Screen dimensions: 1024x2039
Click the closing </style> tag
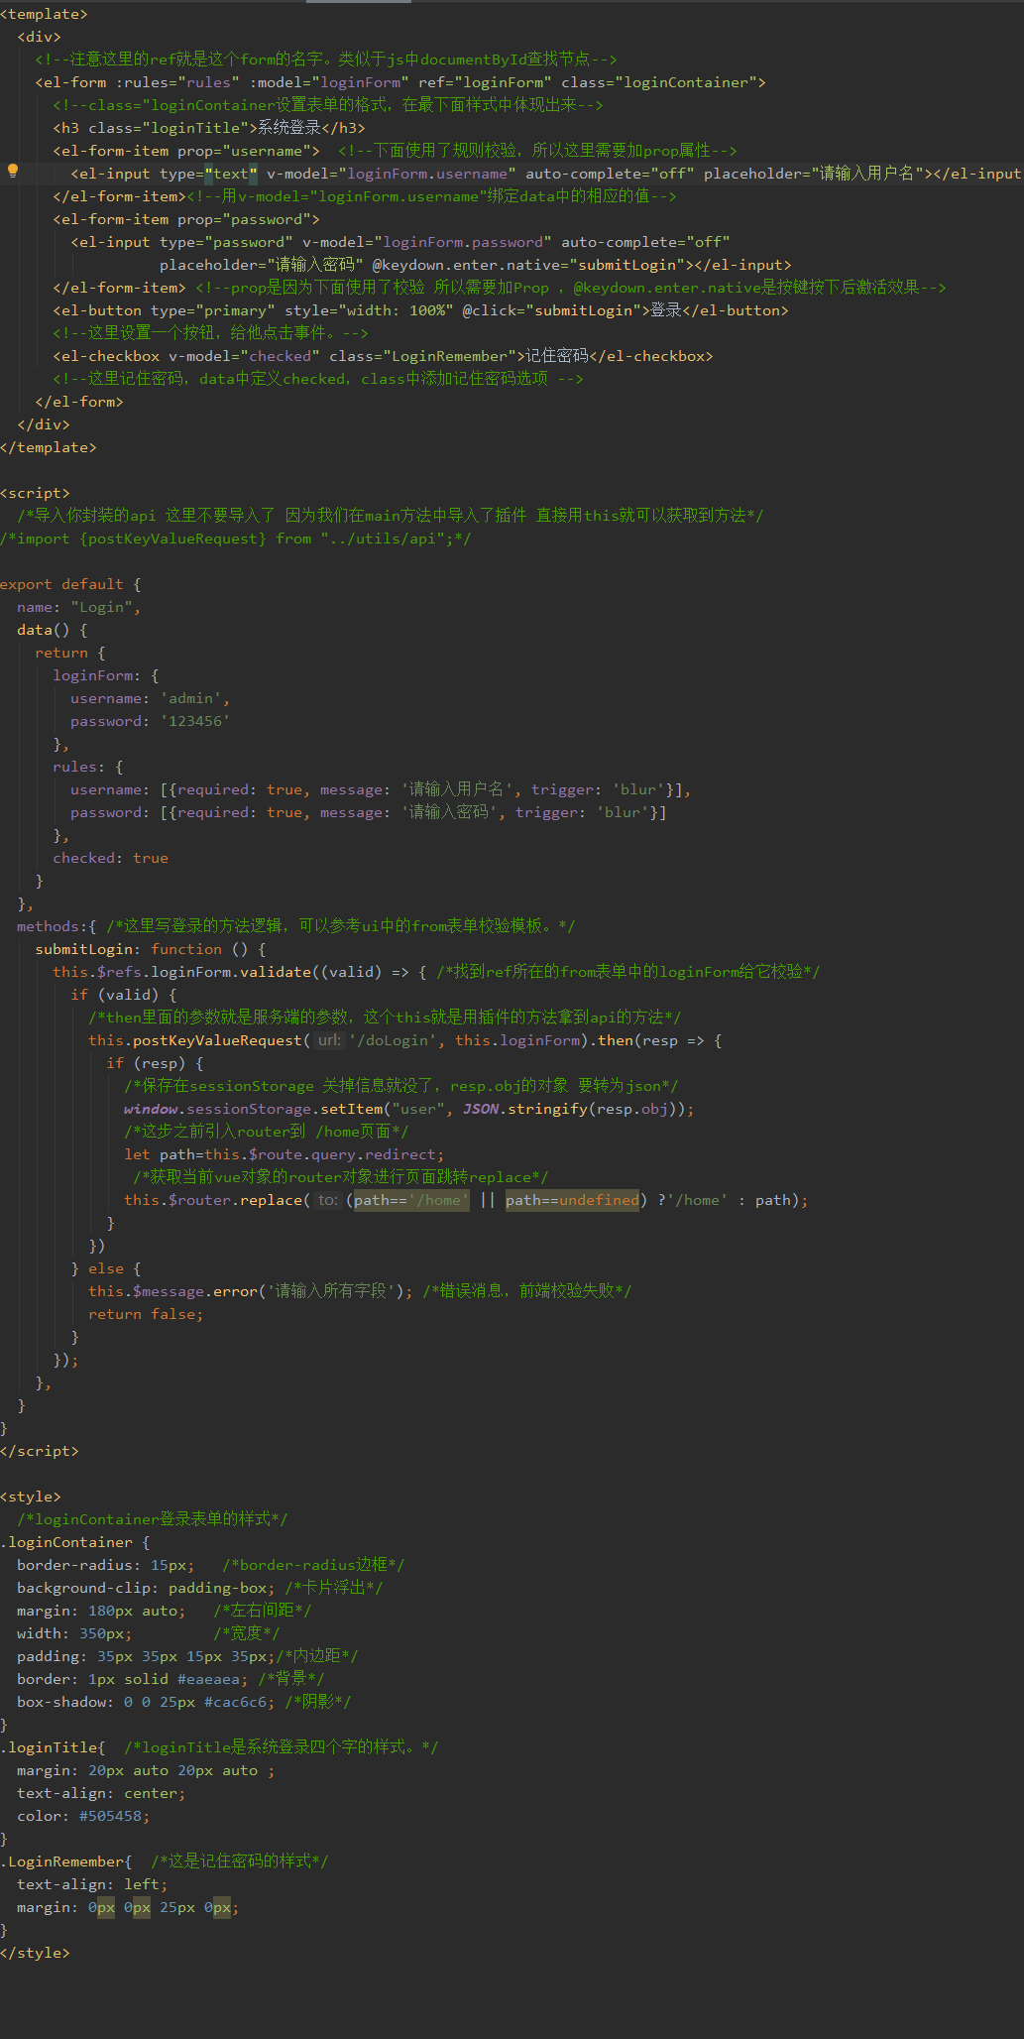[35, 1953]
